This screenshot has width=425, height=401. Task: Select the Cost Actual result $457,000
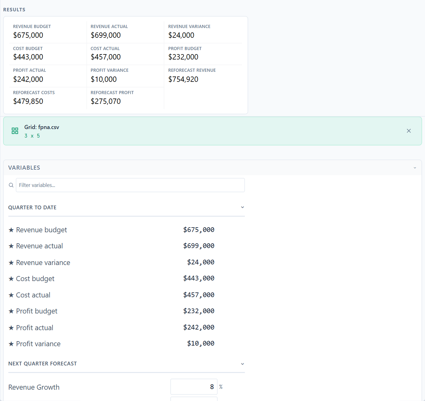pyautogui.click(x=106, y=57)
